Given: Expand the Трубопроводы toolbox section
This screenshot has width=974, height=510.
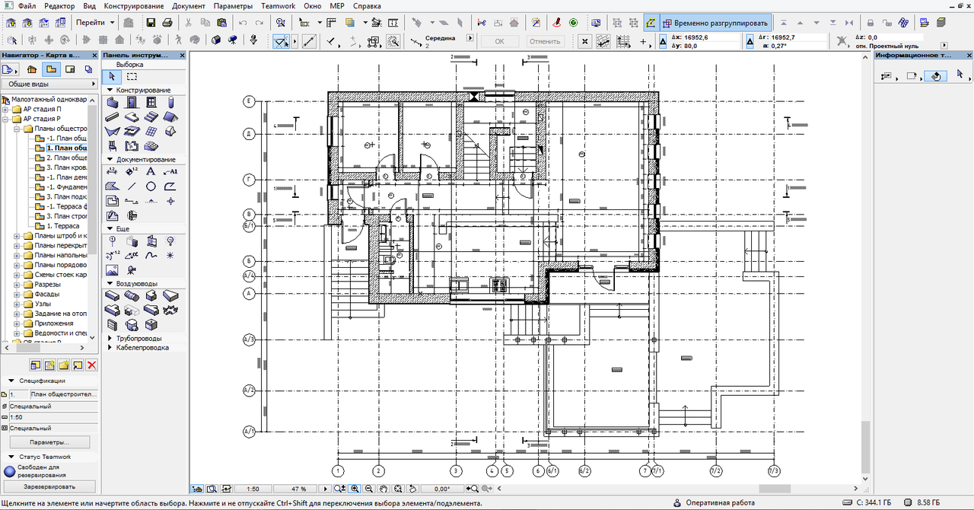Looking at the screenshot, I should 110,338.
